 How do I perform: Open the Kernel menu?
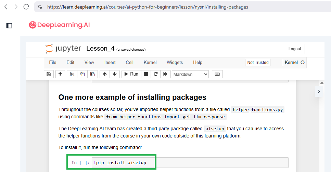pyautogui.click(x=150, y=63)
